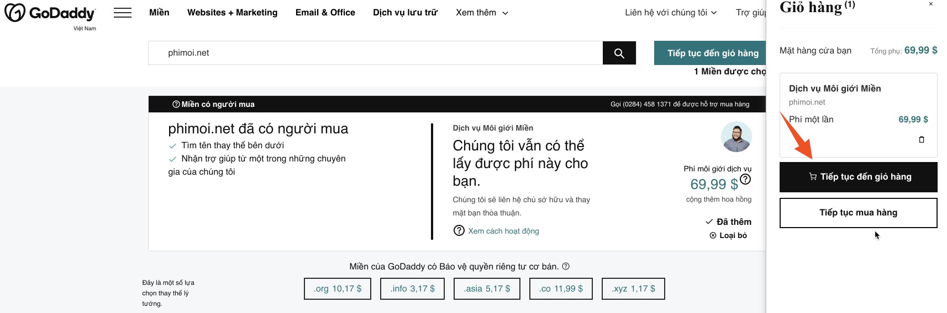This screenshot has width=947, height=313.
Task: Click the broker agent avatar photo
Action: pyautogui.click(x=736, y=137)
